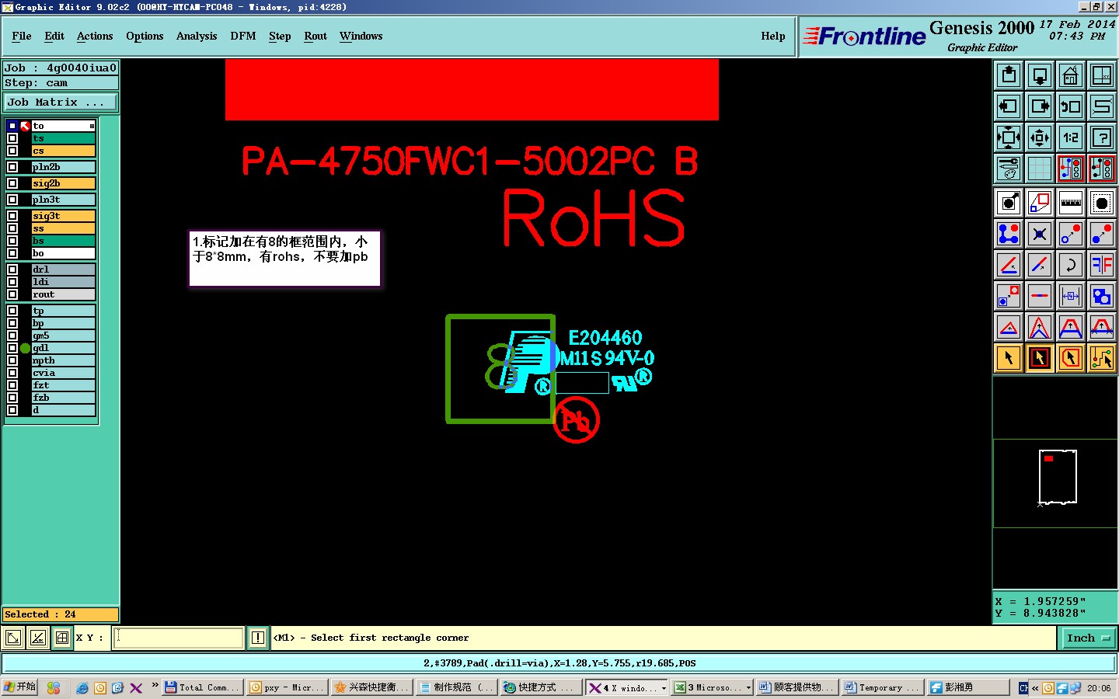Click the pan up view icon
Image resolution: width=1119 pixels, height=699 pixels.
1009,75
